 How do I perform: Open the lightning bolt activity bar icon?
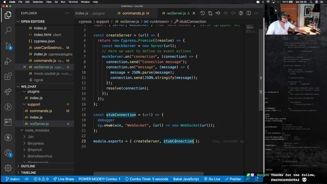coord(8,137)
